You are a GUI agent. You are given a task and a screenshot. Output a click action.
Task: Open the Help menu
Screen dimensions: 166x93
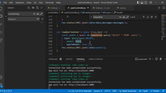tap(58, 3)
